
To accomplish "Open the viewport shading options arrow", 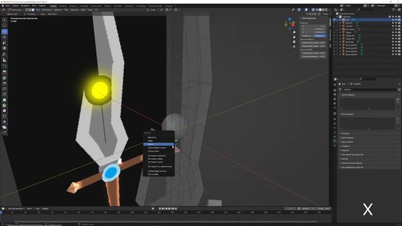I will coord(329,10).
